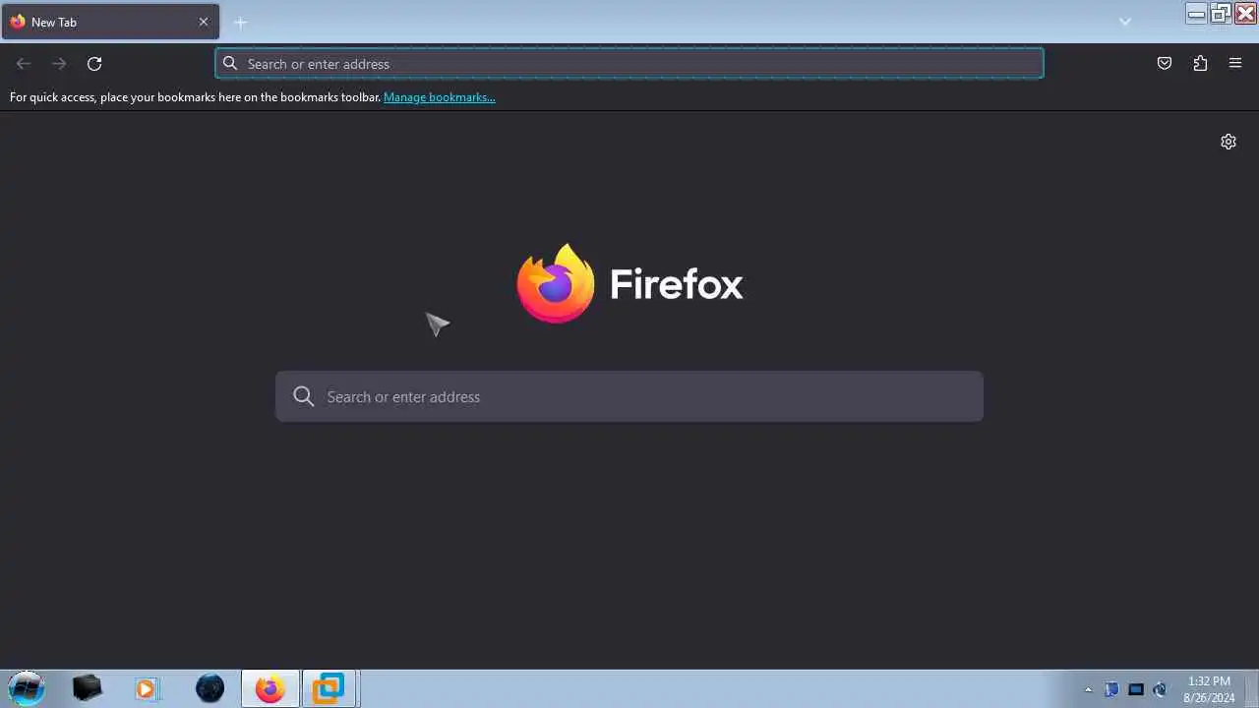The width and height of the screenshot is (1259, 708).
Task: Close the Firefox window
Action: pyautogui.click(x=1245, y=13)
